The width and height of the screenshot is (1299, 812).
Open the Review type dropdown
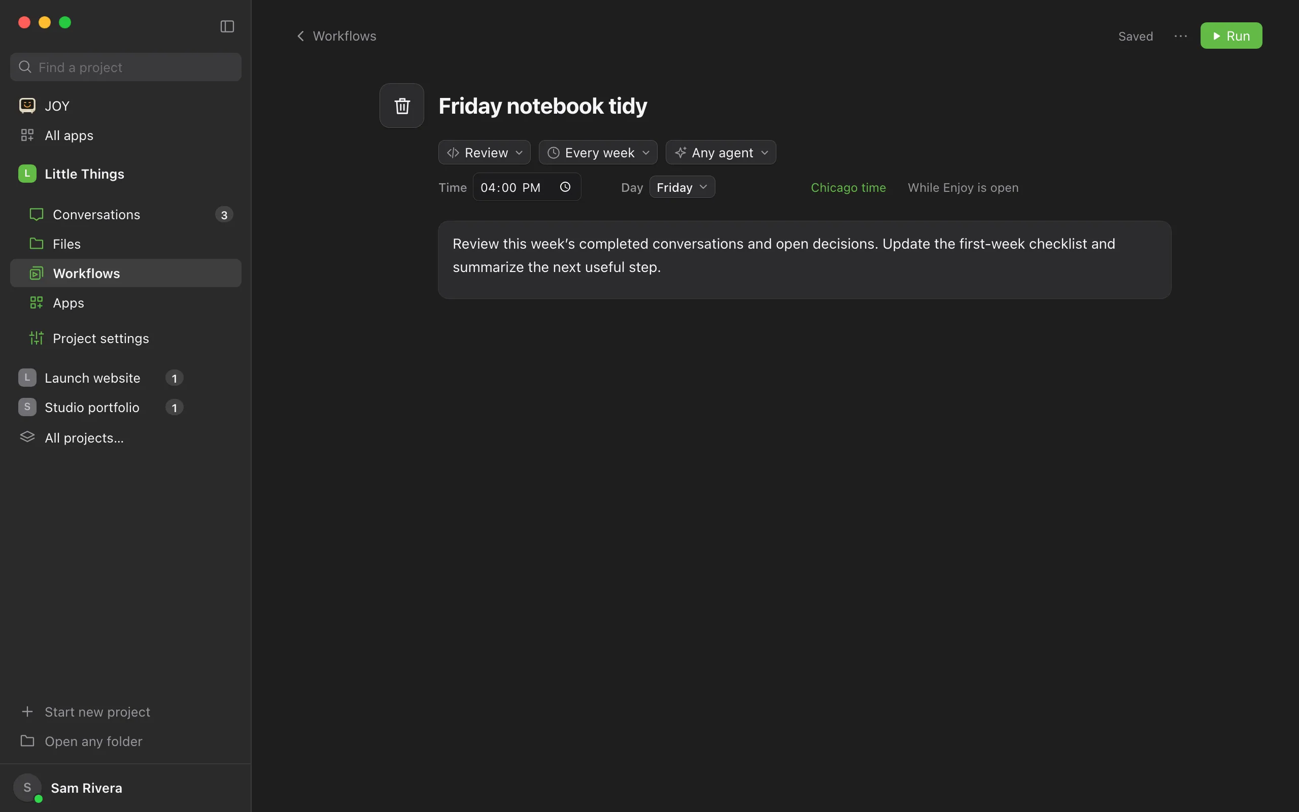[484, 153]
